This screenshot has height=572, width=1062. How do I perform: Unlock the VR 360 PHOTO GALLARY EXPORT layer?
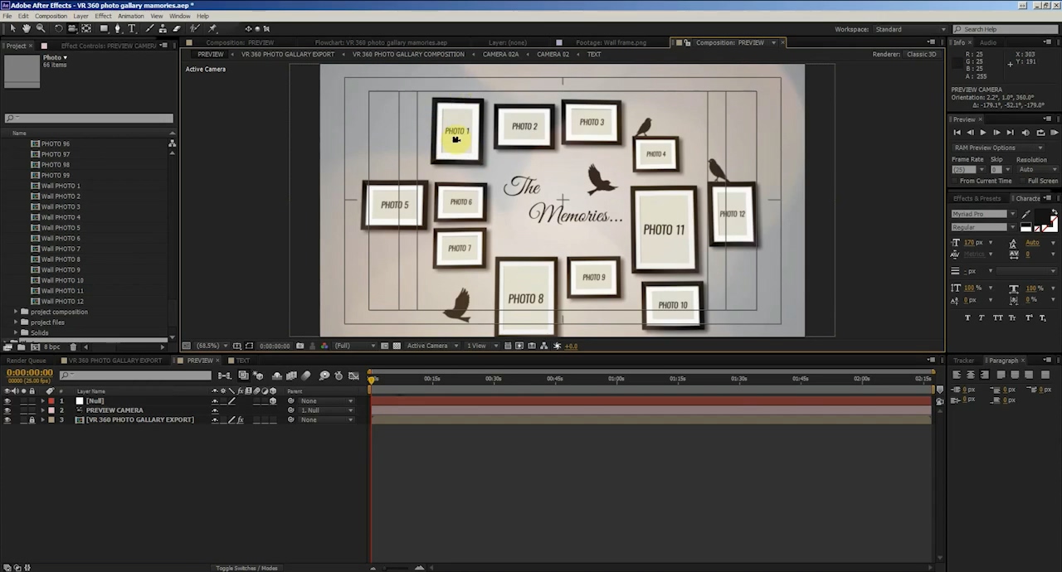(32, 420)
